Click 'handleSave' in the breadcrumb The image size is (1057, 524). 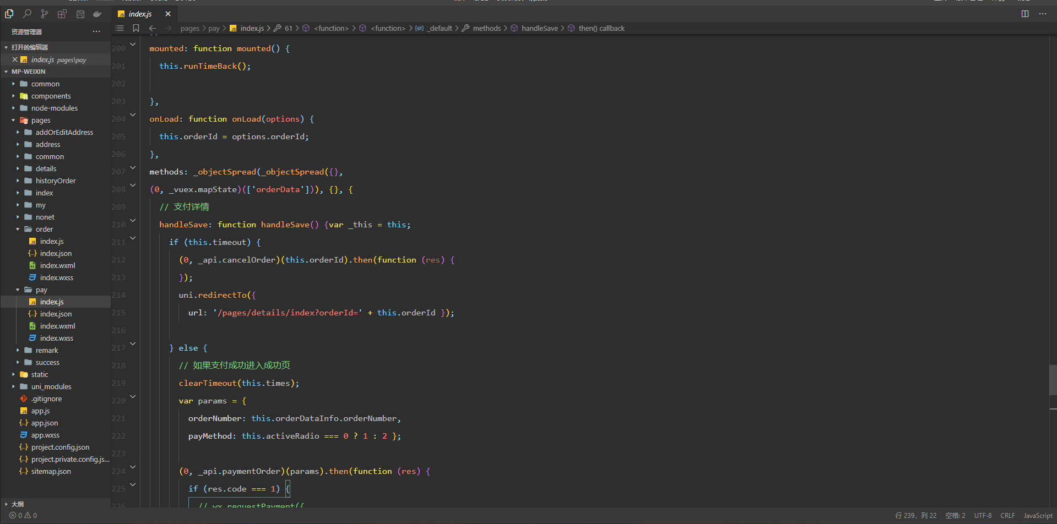click(540, 28)
